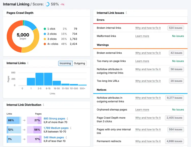Click 'Why and how to fix it' for Page Crawl Depth
The image size is (191, 147).
148,118
